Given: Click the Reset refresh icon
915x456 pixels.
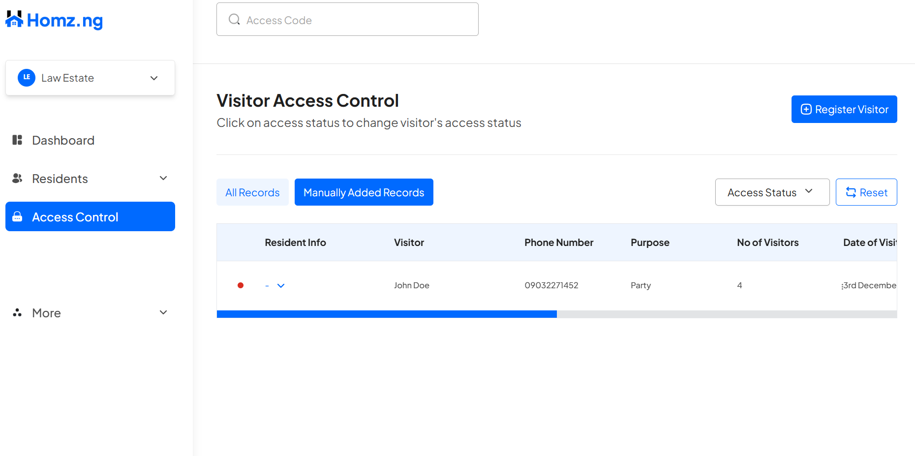Looking at the screenshot, I should 851,192.
